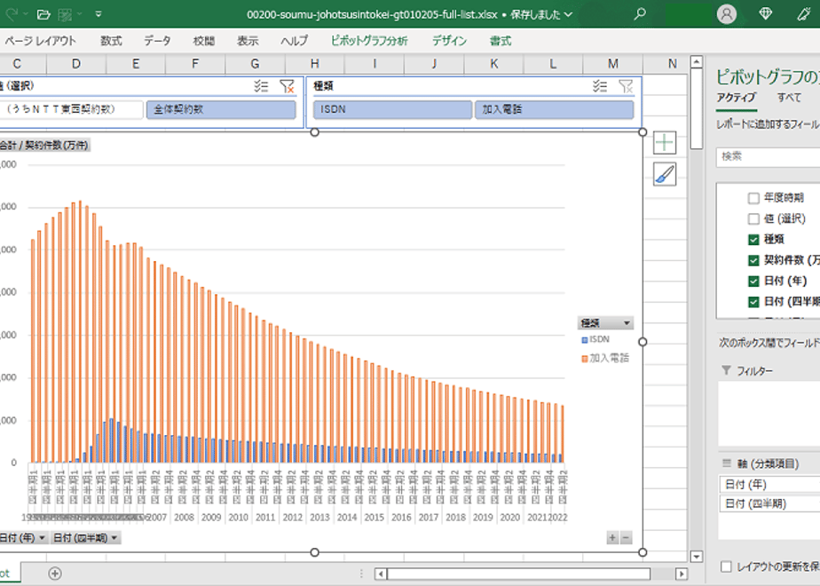Viewport: 820px width, 586px height.
Task: Click vertical scrollbar down arrow
Action: tap(696, 556)
